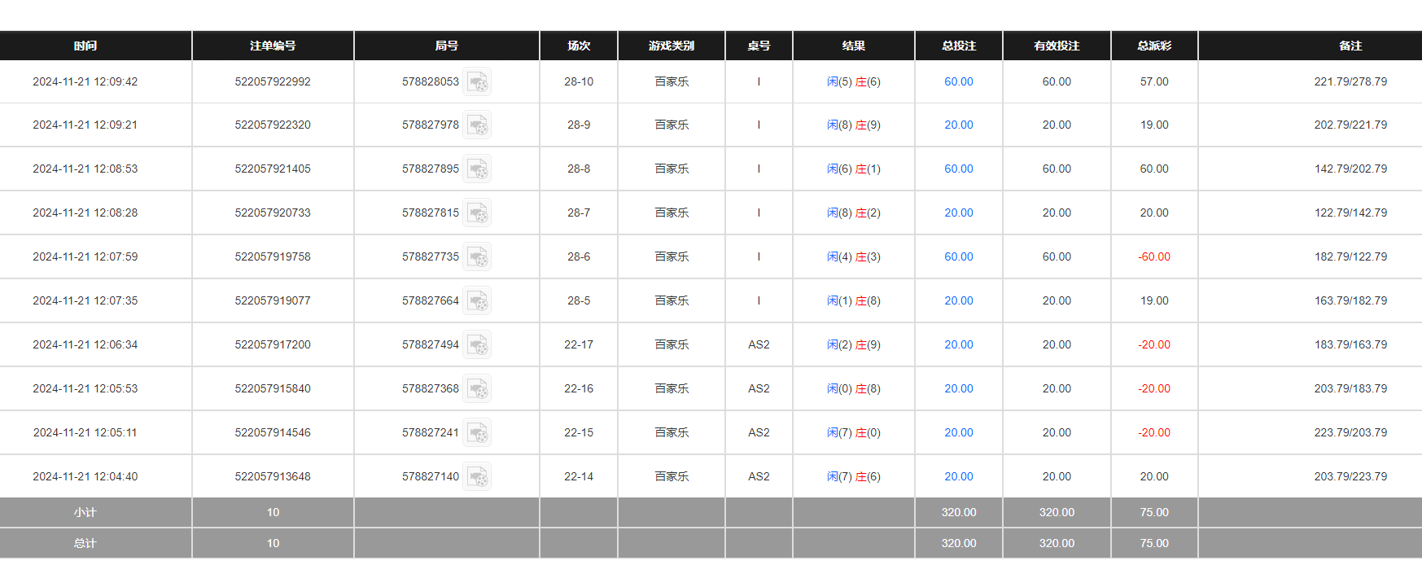Click the video replay icon beside round 578828053
Image resolution: width=1422 pixels, height=574 pixels.
(x=477, y=82)
